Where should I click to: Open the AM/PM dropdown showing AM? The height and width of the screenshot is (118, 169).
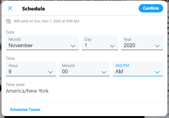[138, 69]
